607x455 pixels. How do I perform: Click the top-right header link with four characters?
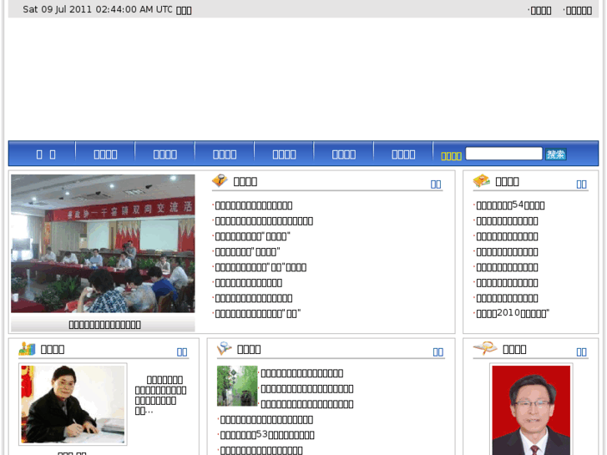541,11
